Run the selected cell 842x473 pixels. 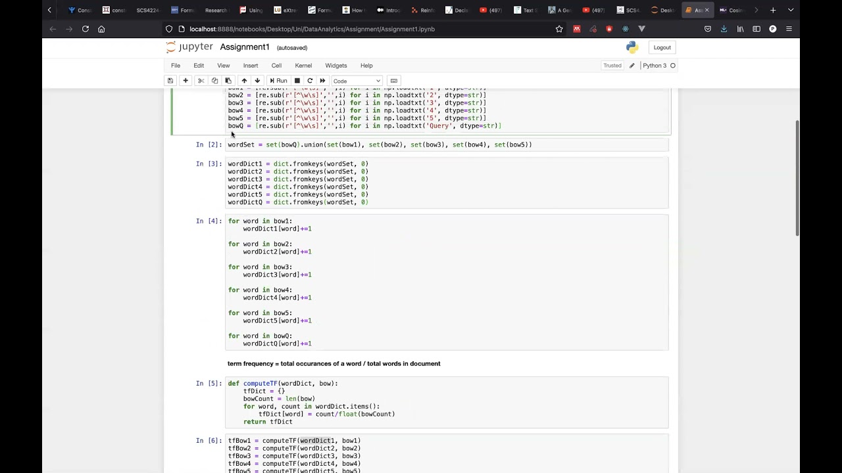point(278,81)
